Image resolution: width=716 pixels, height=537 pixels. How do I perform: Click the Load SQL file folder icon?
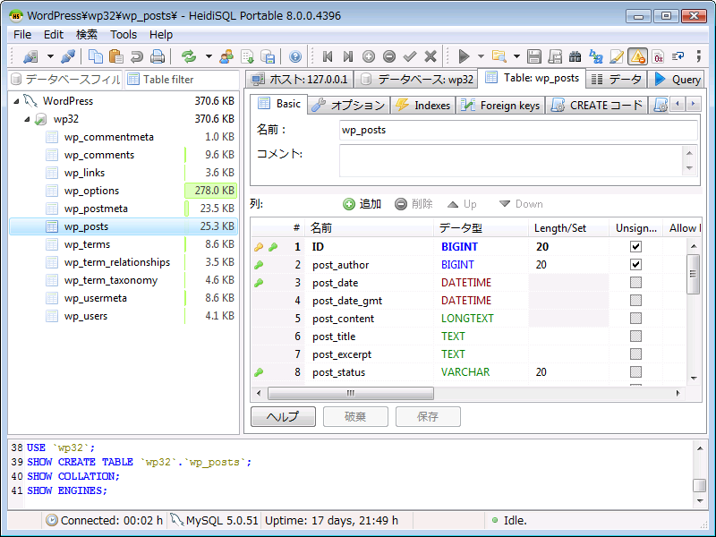pos(499,56)
